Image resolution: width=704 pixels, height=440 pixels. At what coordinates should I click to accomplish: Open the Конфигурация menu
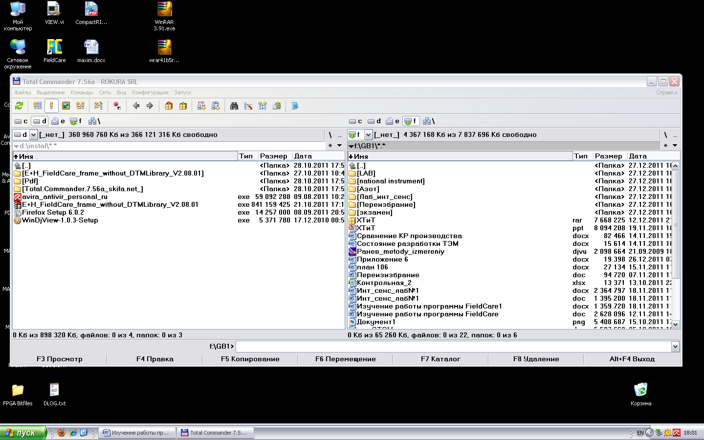click(x=150, y=92)
